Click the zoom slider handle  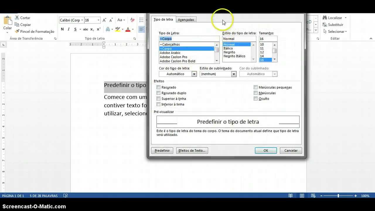click(338, 196)
